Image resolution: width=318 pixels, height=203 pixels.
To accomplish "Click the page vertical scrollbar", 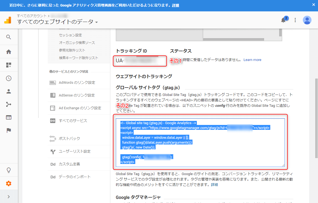I will (x=316, y=118).
